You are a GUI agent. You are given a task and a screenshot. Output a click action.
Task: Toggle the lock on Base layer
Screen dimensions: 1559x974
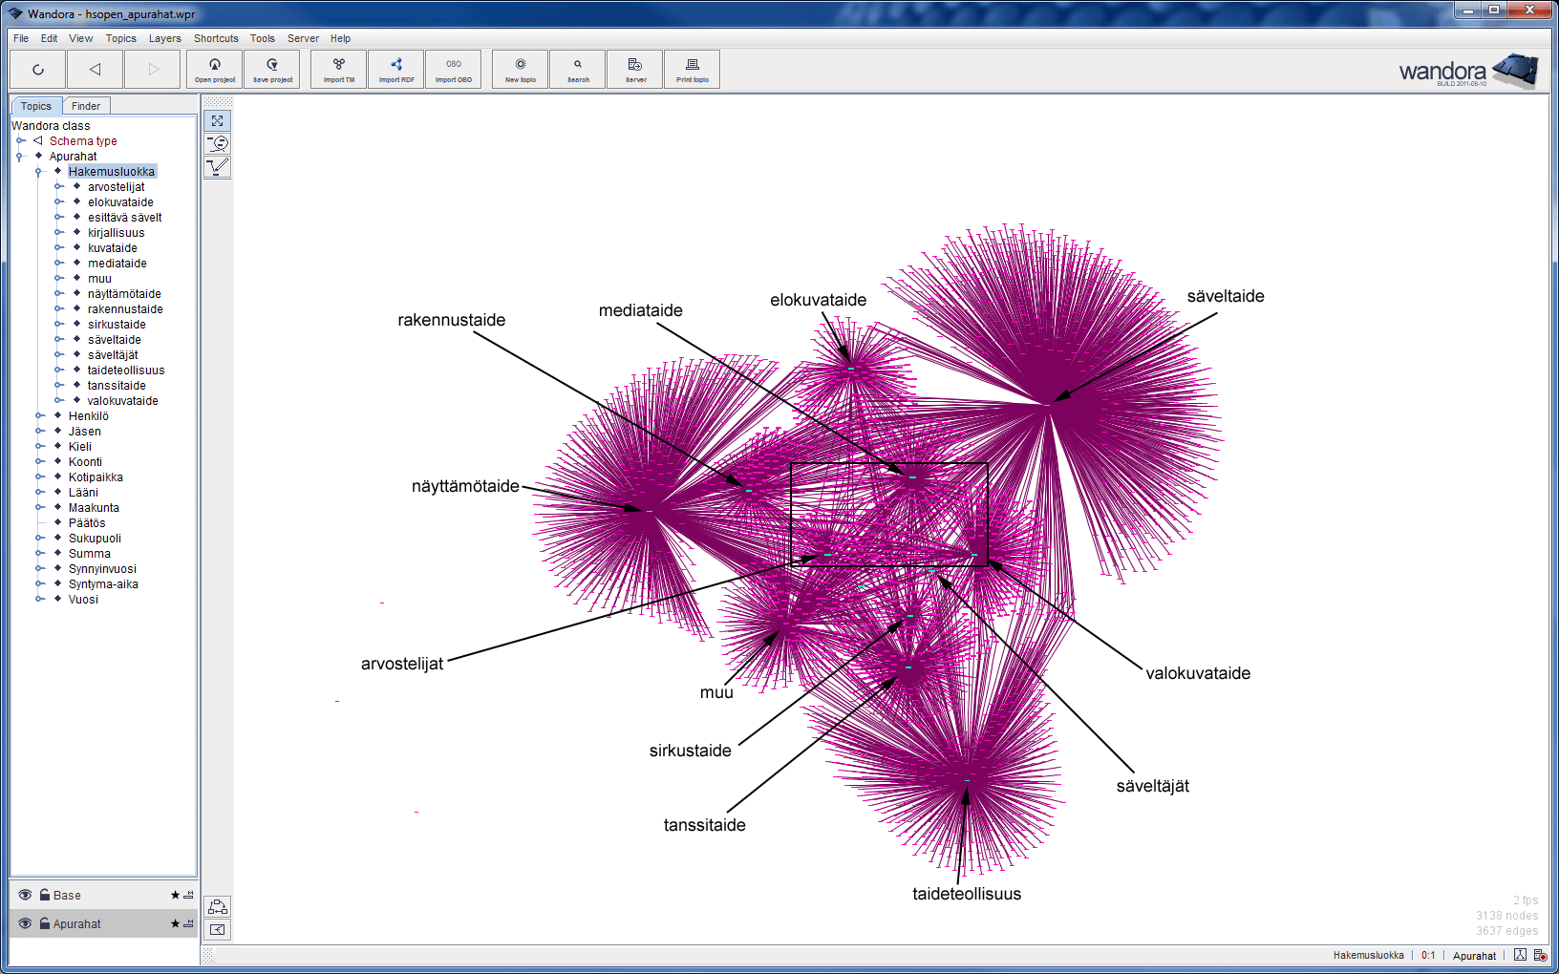click(44, 895)
